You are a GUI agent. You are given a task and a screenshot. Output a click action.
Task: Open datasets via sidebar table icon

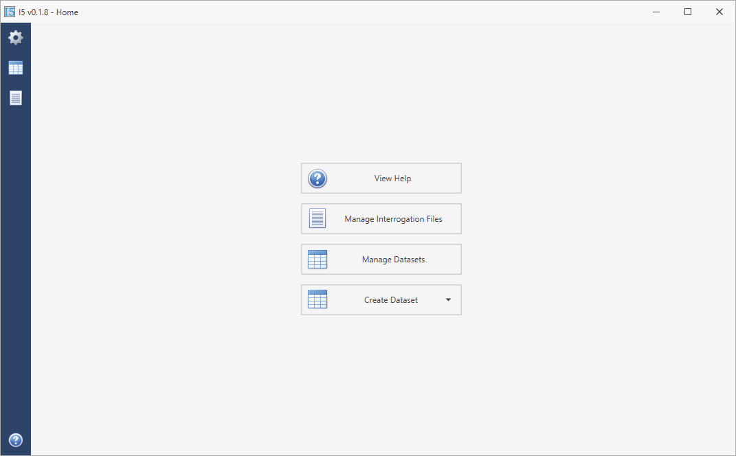pos(16,68)
